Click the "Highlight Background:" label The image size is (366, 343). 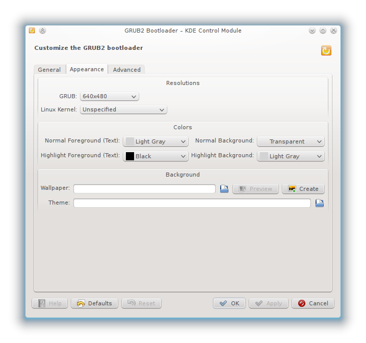tap(222, 155)
